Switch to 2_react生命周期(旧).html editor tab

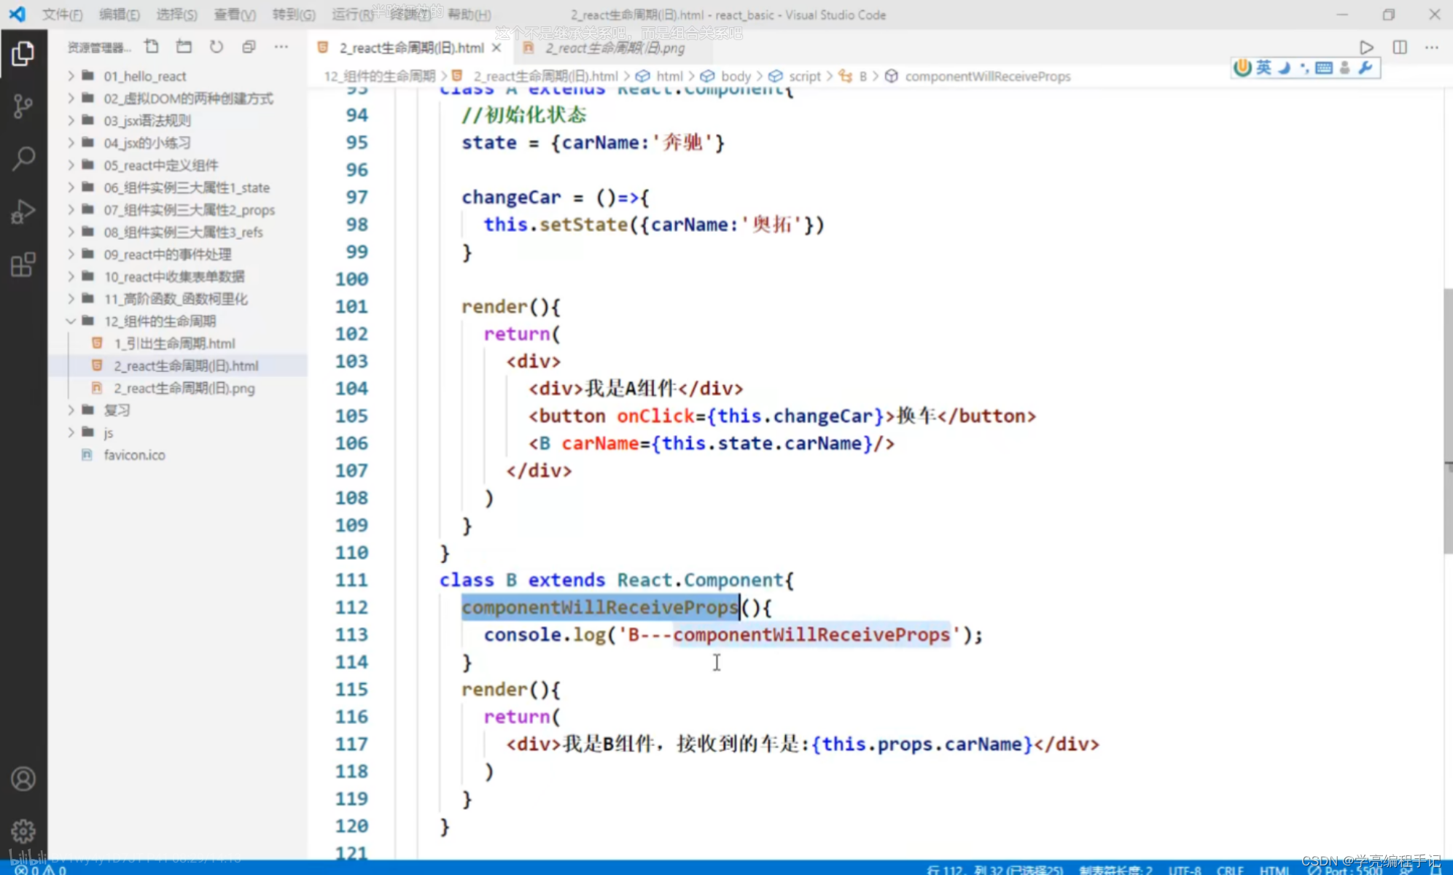[411, 47]
